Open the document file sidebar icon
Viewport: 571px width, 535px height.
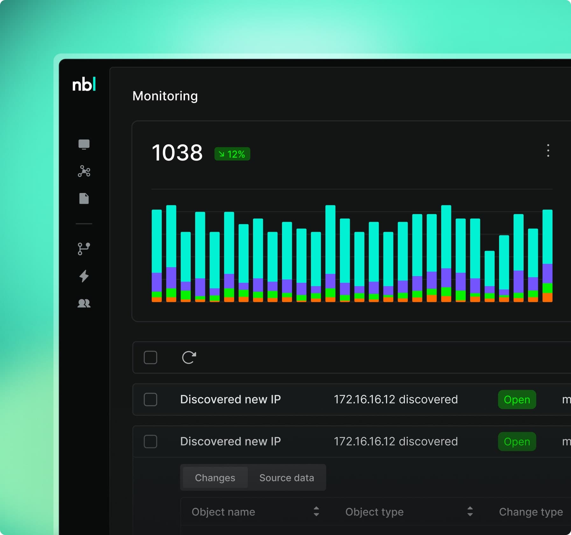click(84, 198)
